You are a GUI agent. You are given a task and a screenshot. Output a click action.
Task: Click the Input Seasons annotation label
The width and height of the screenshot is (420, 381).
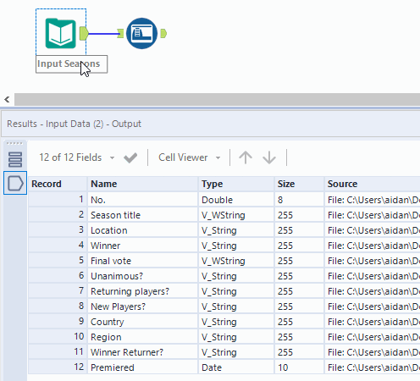pyautogui.click(x=71, y=64)
